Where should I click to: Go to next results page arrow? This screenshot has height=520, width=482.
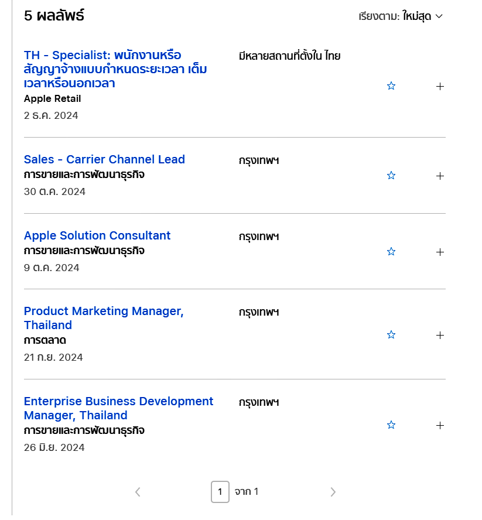pos(333,492)
